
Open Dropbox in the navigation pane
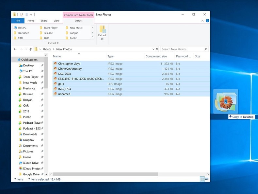tap(28, 140)
